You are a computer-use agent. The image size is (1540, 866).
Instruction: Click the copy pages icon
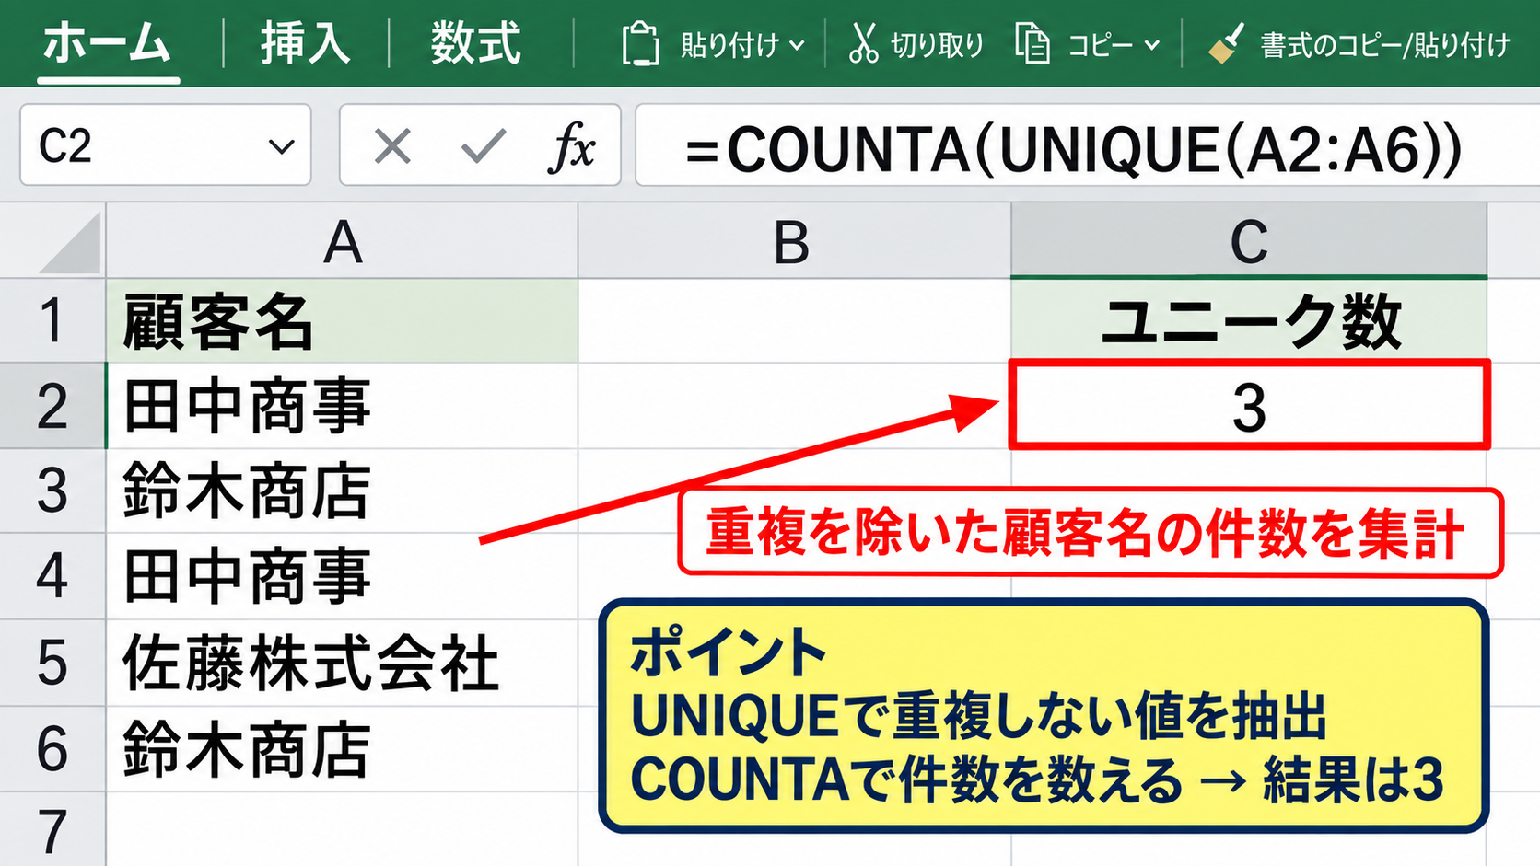coord(1032,43)
